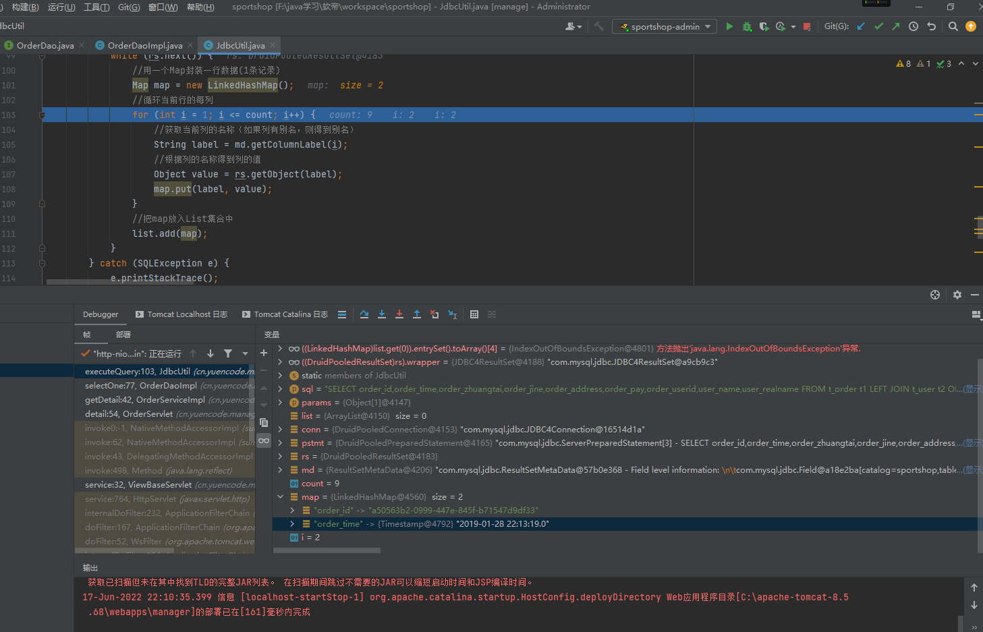The image size is (983, 632).
Task: Select frame getDetail:42, OrderServiceImpl
Action: [x=165, y=400]
